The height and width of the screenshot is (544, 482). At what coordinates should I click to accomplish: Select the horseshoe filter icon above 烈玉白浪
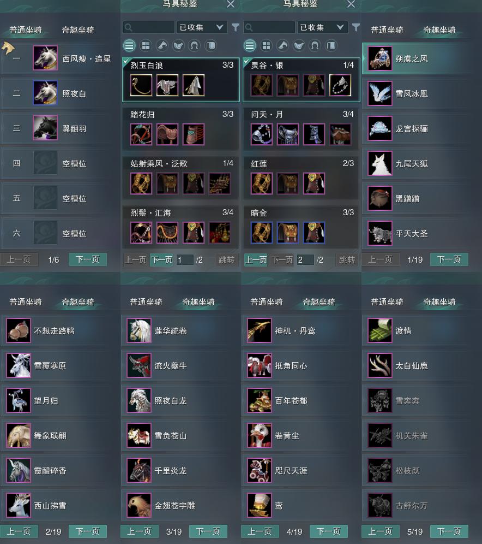(195, 45)
